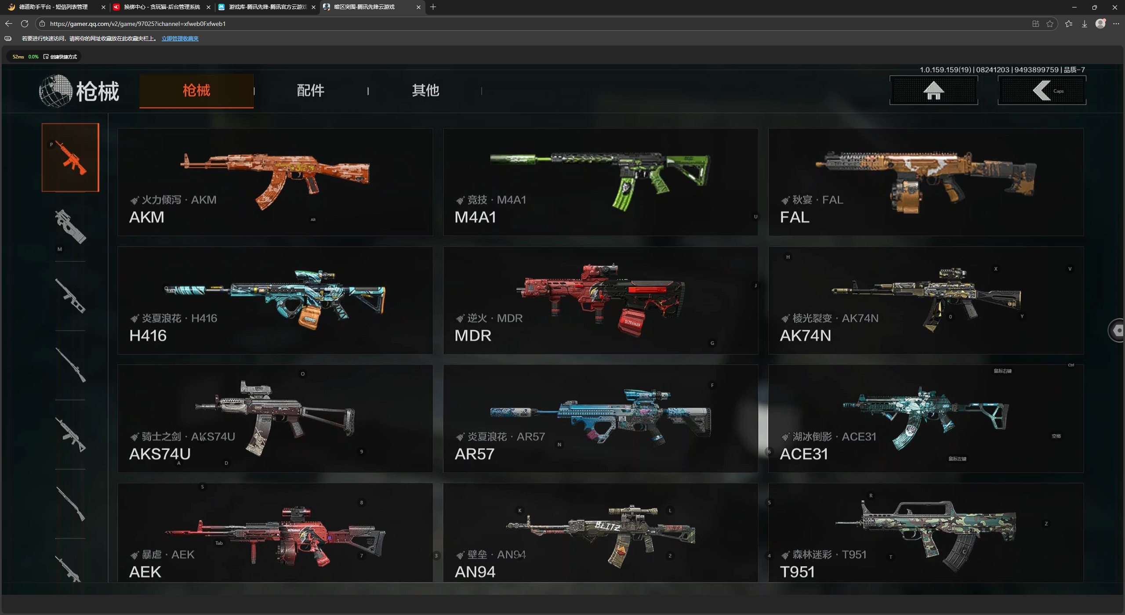This screenshot has width=1125, height=615.
Task: Open the AK74N weapon card
Action: tap(925, 300)
